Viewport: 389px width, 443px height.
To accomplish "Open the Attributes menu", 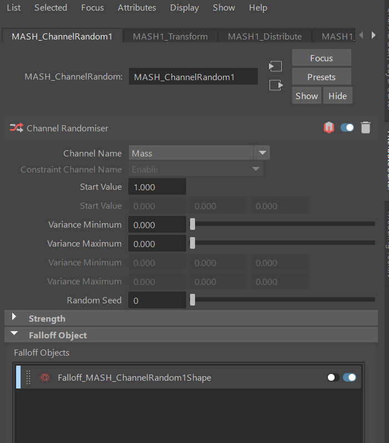I will click(137, 8).
